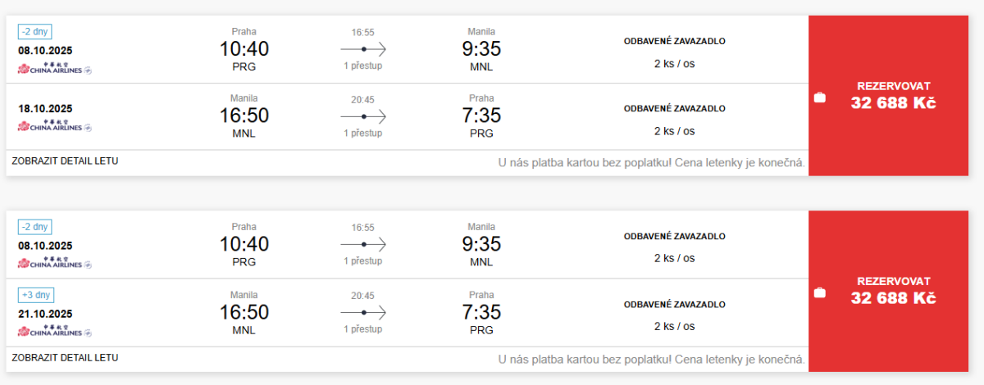Expand "Zobrazit detail letu" in the second offer
The image size is (984, 385).
pyautogui.click(x=66, y=358)
